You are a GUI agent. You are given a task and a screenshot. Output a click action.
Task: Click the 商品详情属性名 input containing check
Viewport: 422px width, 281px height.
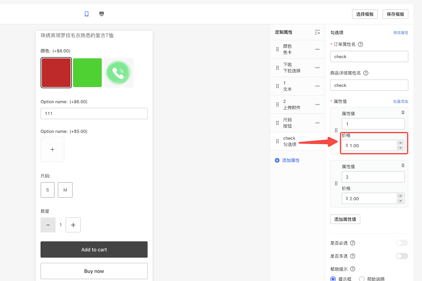pos(369,85)
